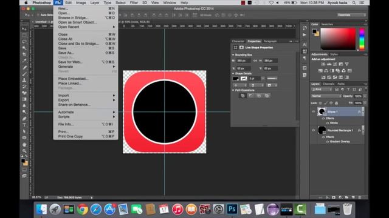Open Google Chrome from the Dock
The height and width of the screenshot is (218, 389).
83,210
